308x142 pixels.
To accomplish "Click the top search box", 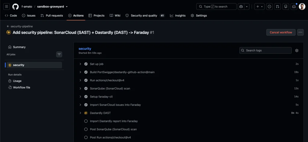I will click(216, 7).
